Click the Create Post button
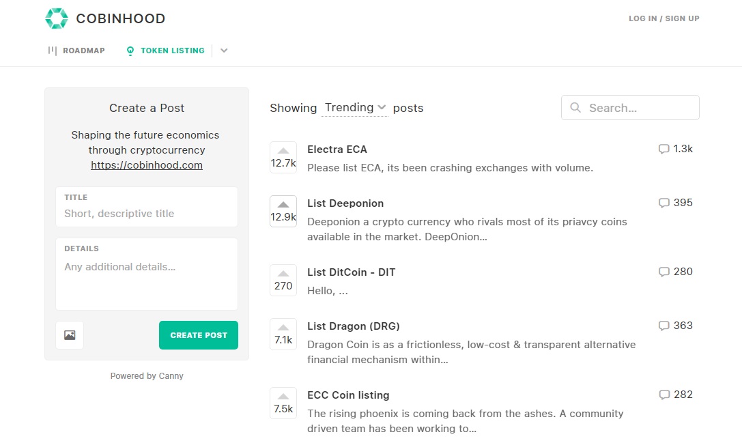Image resolution: width=742 pixels, height=441 pixels. (198, 335)
